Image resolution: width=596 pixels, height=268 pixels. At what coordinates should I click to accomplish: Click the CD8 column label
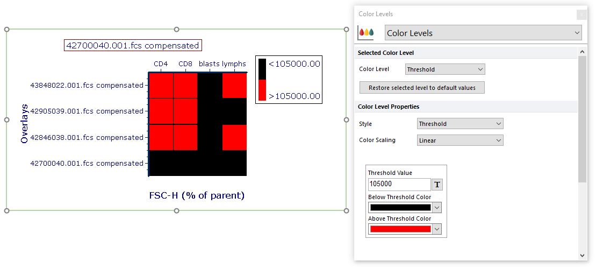pos(185,64)
